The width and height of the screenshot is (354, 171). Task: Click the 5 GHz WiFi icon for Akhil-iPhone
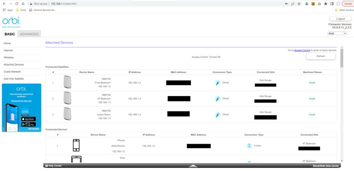(x=249, y=146)
